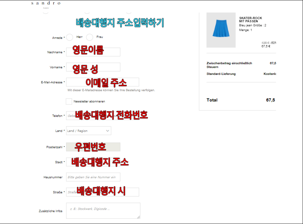Viewport: 303px width, 224px height.
Task: Focus the Hausnummer input field
Action: click(x=93, y=177)
